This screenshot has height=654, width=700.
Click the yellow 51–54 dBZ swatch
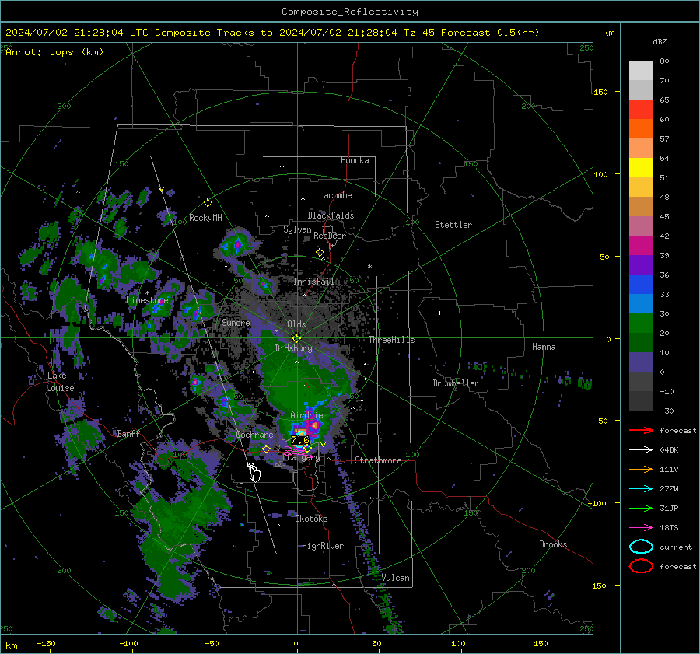641,168
